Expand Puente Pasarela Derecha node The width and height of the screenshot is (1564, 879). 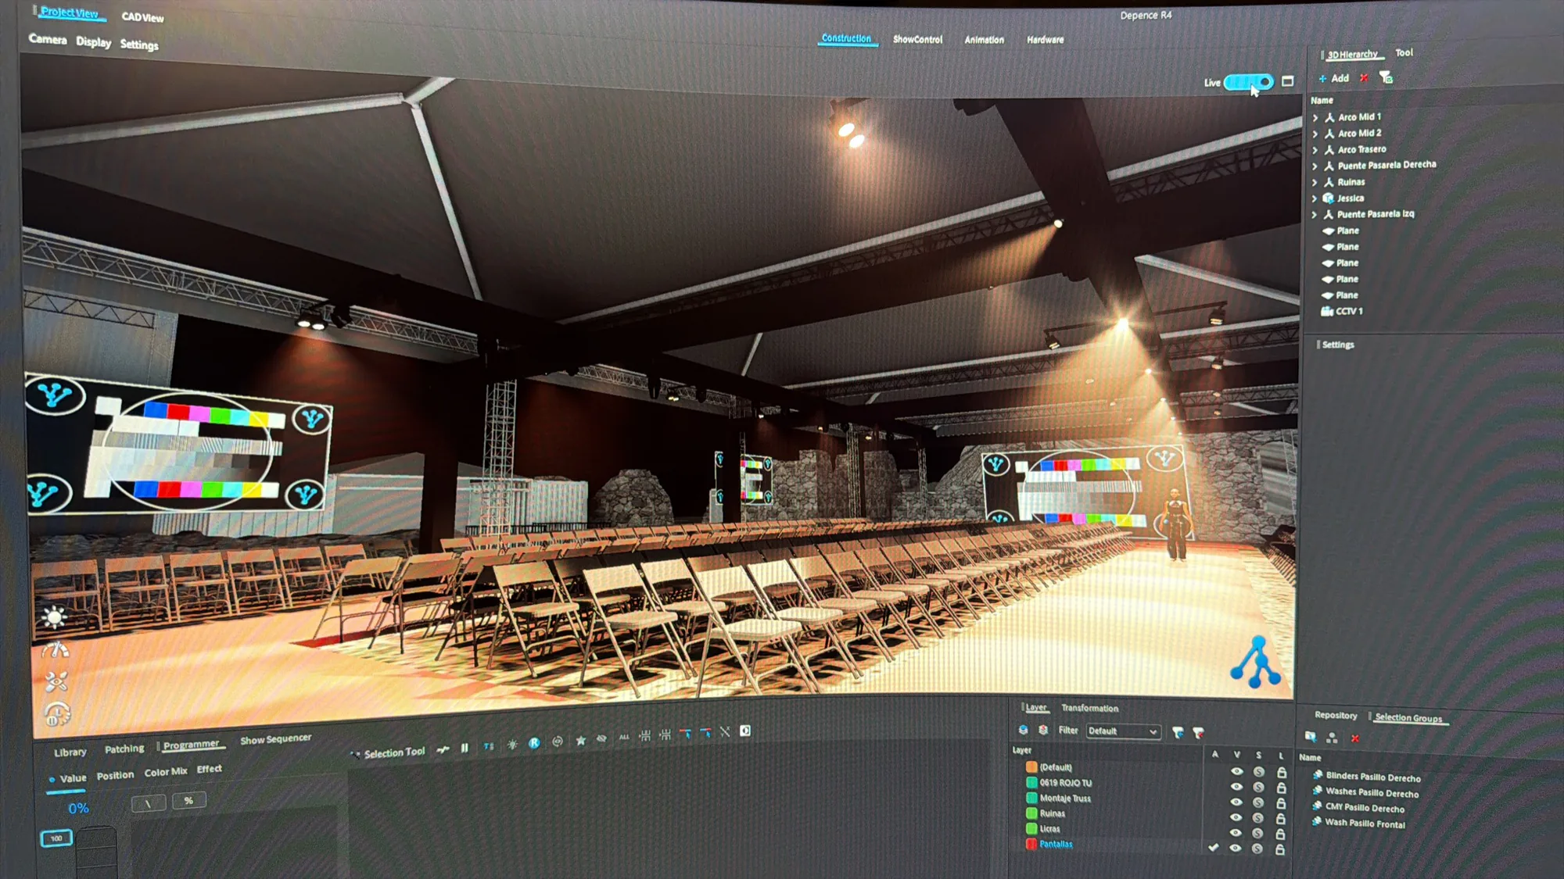tap(1315, 166)
